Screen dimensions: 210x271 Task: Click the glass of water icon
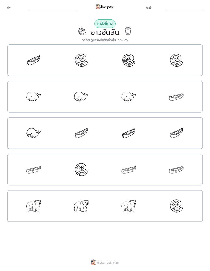[128, 31]
